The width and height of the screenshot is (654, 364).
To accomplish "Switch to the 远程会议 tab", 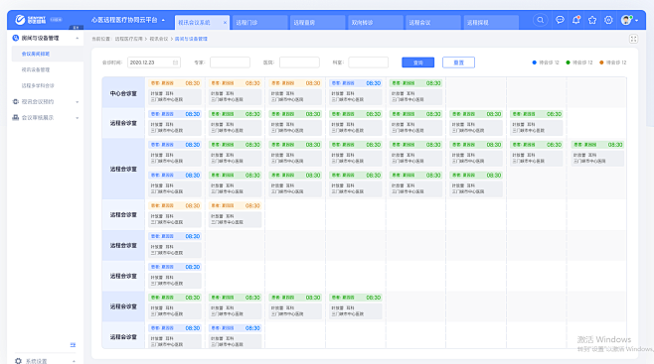I will (433, 23).
